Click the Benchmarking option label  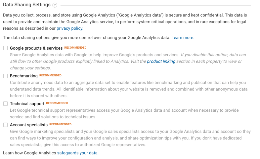(24, 76)
